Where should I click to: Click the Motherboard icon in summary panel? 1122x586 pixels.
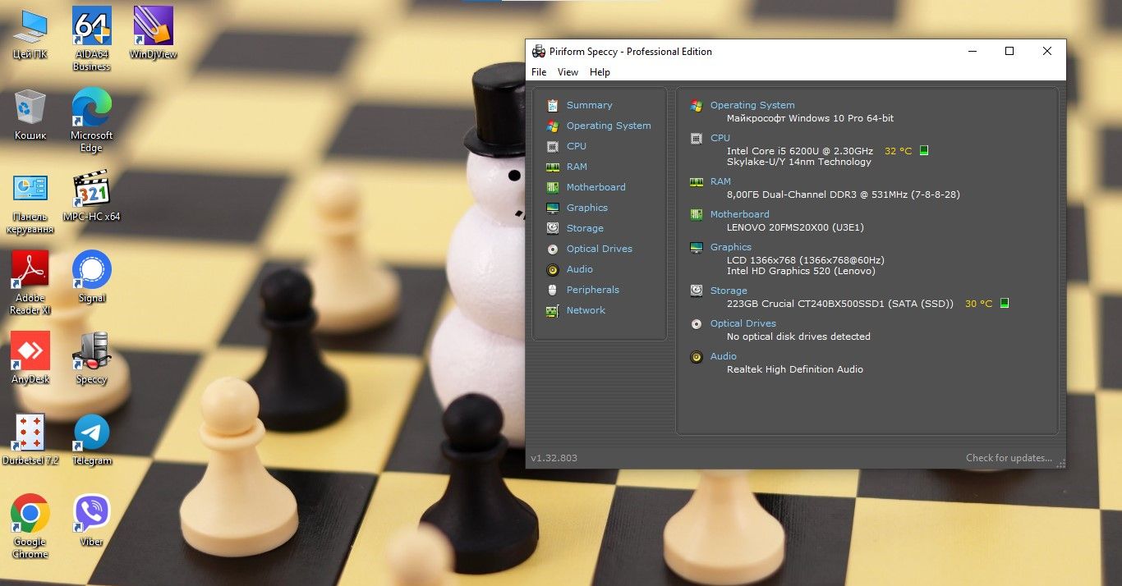click(697, 214)
